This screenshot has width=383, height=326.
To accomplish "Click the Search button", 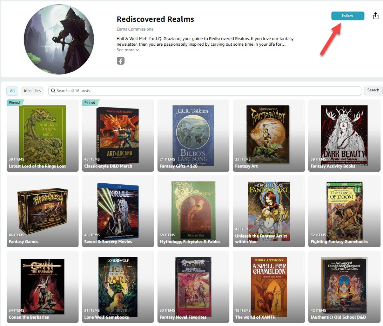I will point(373,90).
